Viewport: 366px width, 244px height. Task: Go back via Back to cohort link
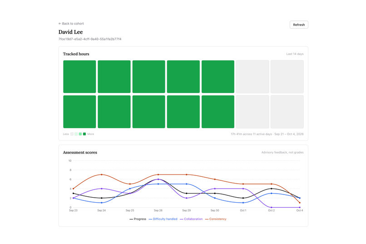pyautogui.click(x=71, y=24)
